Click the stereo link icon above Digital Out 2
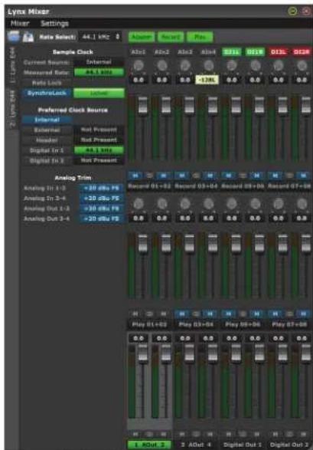The height and width of the screenshot is (450, 313). 289,434
